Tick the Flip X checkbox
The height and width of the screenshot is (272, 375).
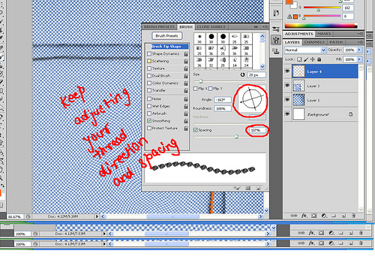pos(196,89)
